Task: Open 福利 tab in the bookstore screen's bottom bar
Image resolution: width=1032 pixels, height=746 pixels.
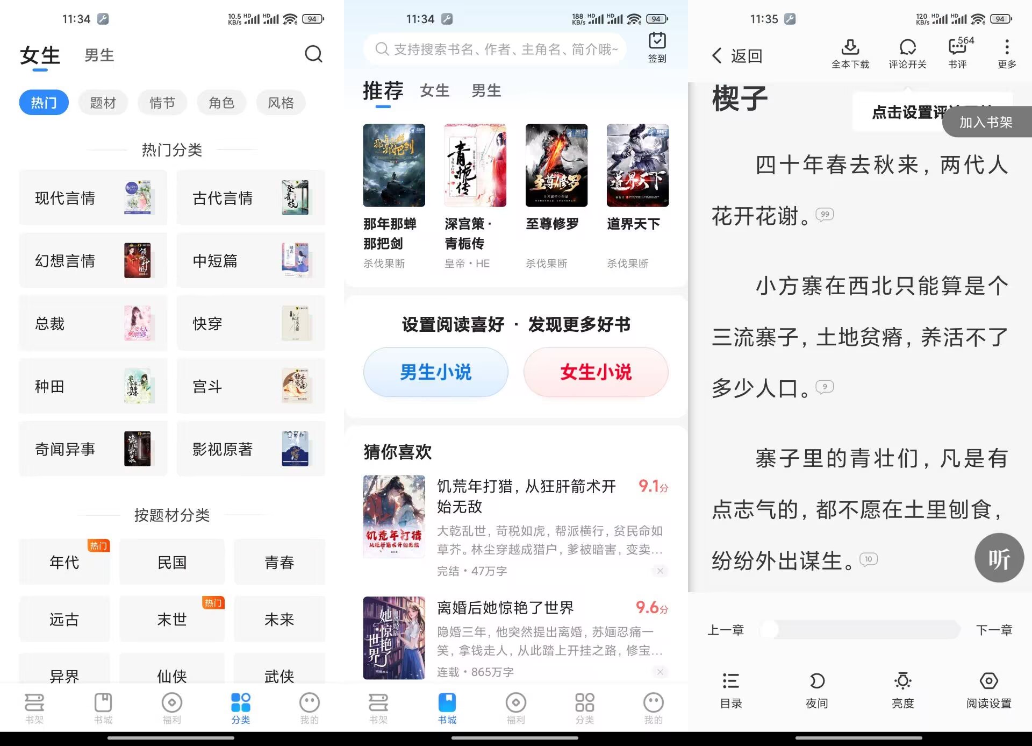Action: point(515,708)
